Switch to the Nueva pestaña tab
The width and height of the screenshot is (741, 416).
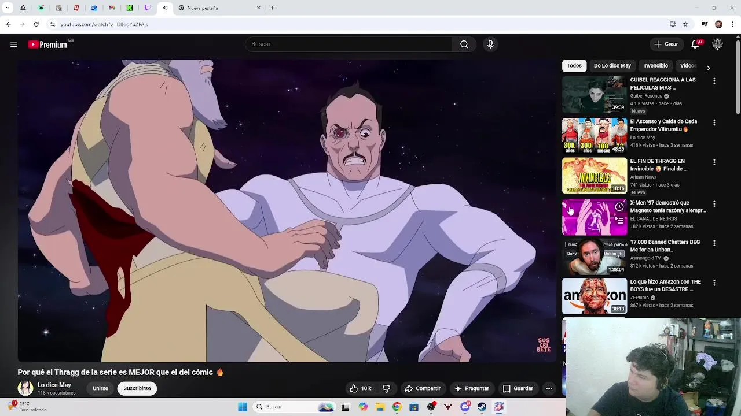tap(219, 8)
